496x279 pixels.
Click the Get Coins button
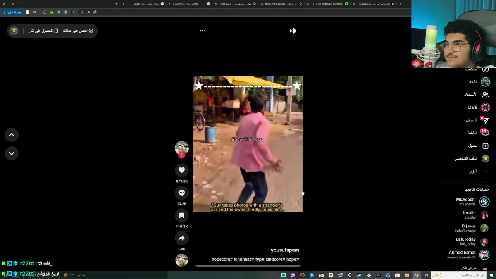click(x=78, y=31)
